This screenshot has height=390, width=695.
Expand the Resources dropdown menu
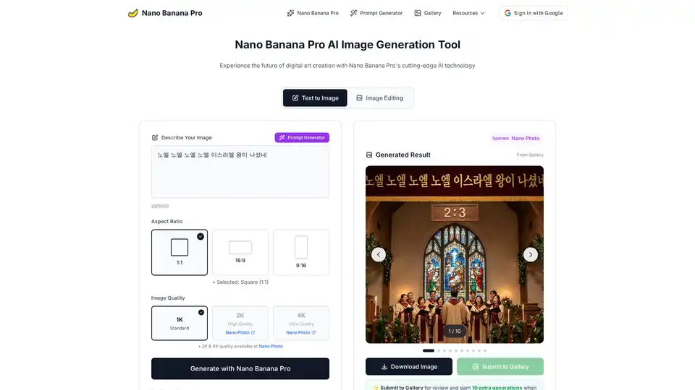(x=468, y=13)
